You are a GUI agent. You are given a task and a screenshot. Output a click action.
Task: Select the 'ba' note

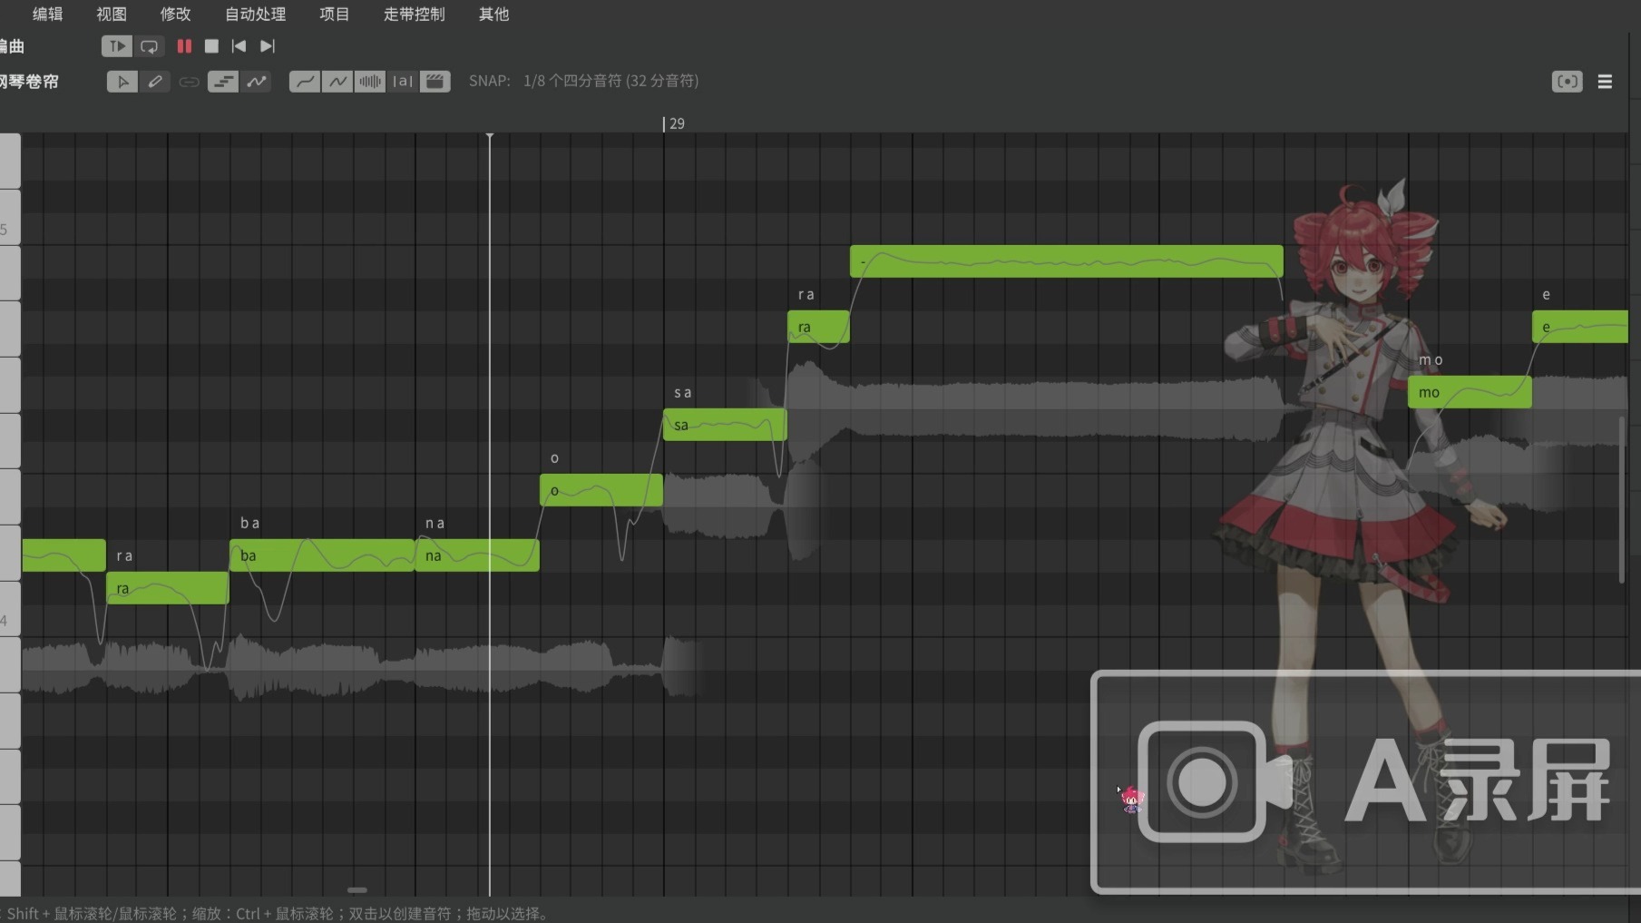pos(322,555)
